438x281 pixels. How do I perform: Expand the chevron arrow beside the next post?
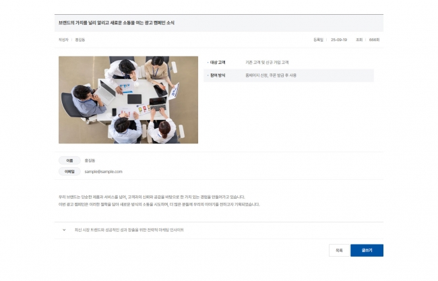tap(64, 230)
